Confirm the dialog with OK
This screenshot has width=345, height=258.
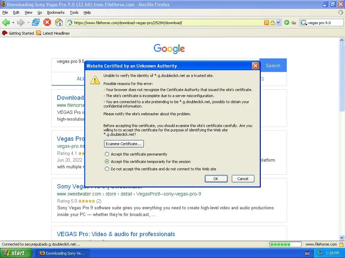(216, 179)
